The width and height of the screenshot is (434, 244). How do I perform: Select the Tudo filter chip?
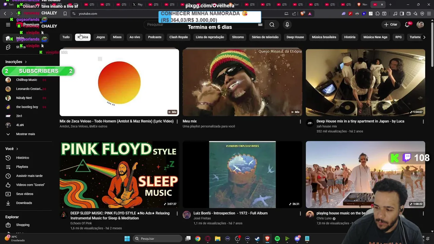(x=66, y=37)
